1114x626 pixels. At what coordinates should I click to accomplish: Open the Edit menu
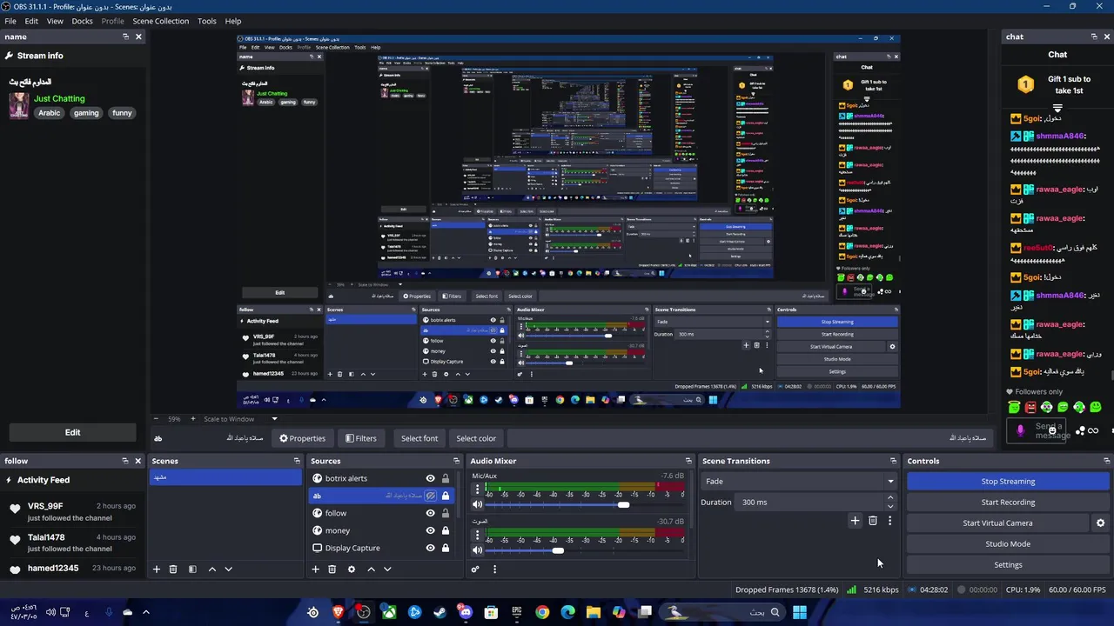click(x=31, y=21)
